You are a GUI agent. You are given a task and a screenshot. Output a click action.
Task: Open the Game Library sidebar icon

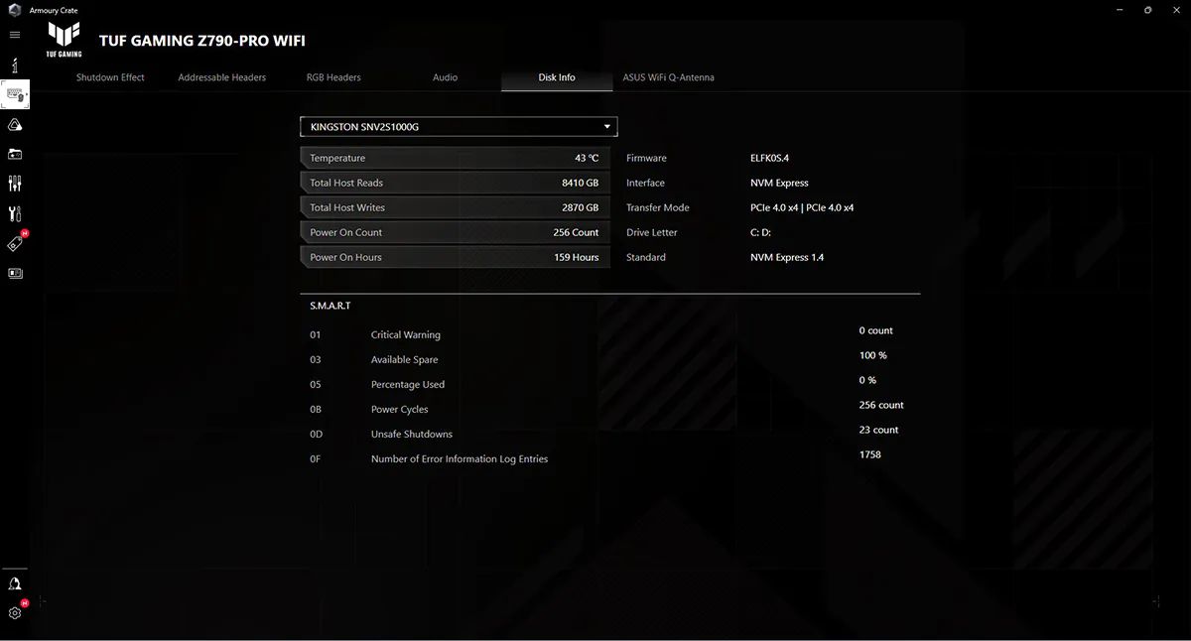[x=15, y=155]
